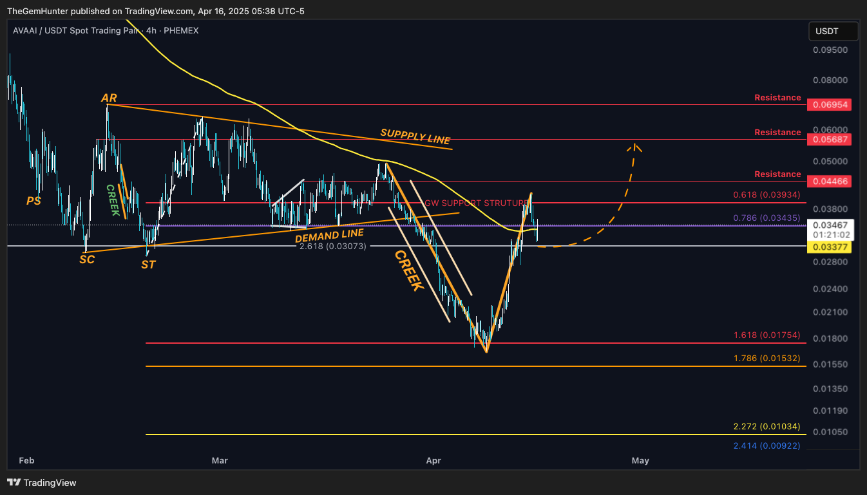
Task: Select the Resistance label near 0.06954
Action: tap(777, 98)
